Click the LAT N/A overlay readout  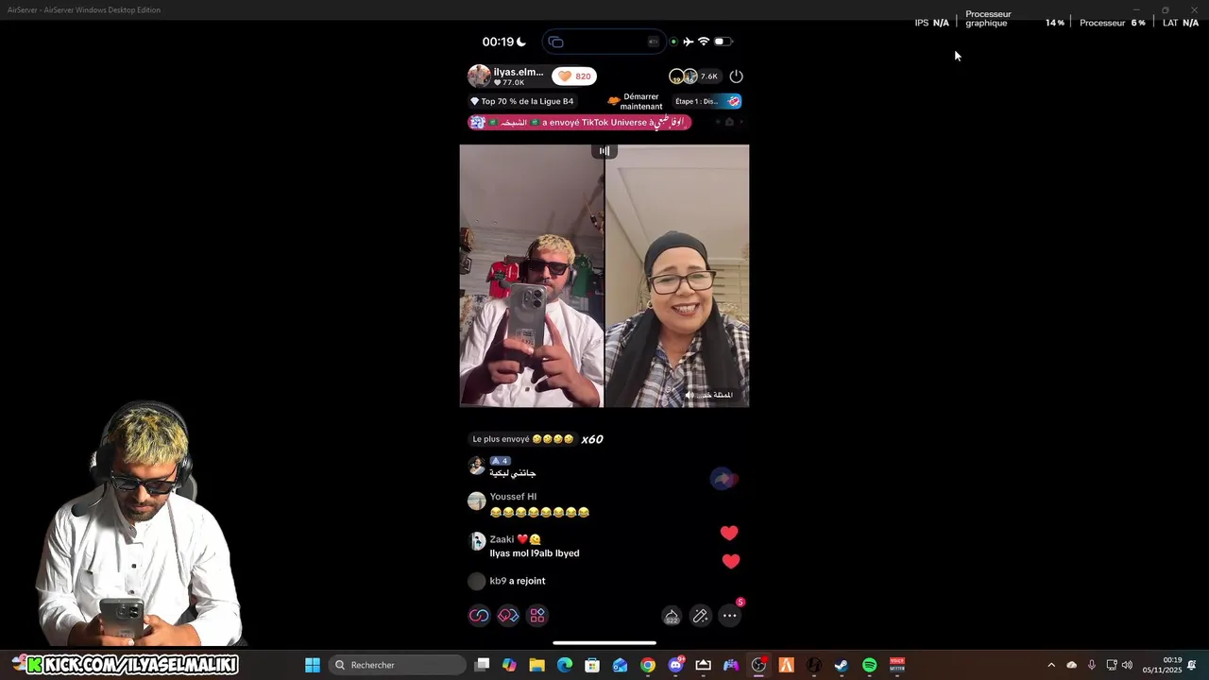(1181, 23)
